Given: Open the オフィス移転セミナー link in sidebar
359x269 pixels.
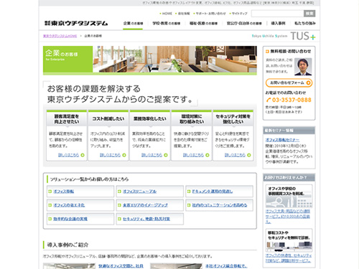Looking at the screenshot, I should [282, 140].
